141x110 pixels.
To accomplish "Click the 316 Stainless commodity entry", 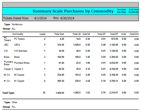I will (21, 51).
